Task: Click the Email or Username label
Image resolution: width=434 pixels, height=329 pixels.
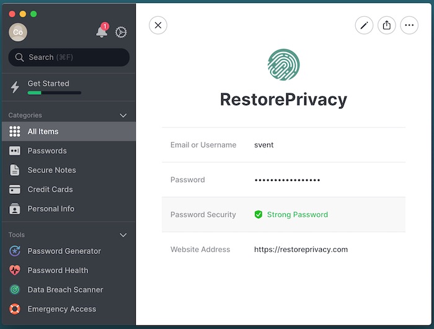Action: (203, 145)
